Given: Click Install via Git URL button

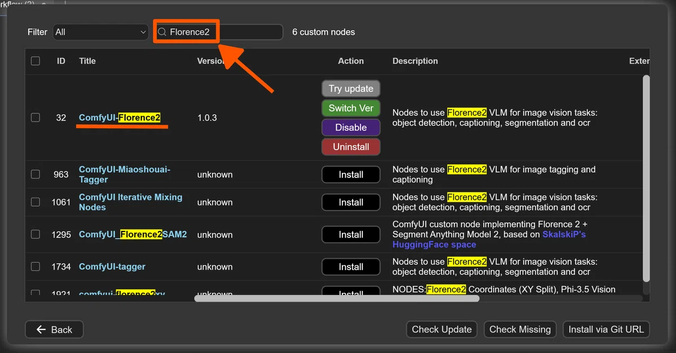Looking at the screenshot, I should (606, 329).
